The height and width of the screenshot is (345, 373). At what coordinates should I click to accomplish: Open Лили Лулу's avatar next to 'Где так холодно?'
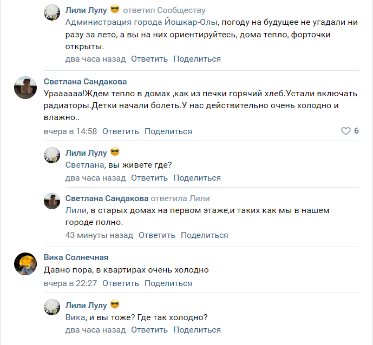pyautogui.click(x=51, y=307)
